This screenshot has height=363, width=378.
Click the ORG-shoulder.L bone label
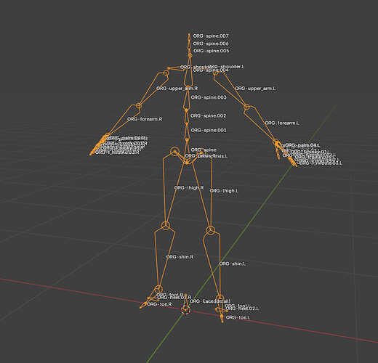tap(226, 67)
